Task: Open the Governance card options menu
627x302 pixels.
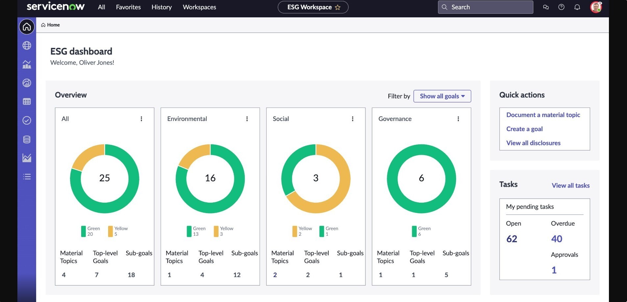Action: tap(459, 119)
